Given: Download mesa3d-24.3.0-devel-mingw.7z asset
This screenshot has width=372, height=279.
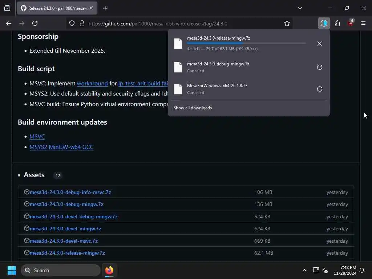Looking at the screenshot, I should tap(65, 229).
